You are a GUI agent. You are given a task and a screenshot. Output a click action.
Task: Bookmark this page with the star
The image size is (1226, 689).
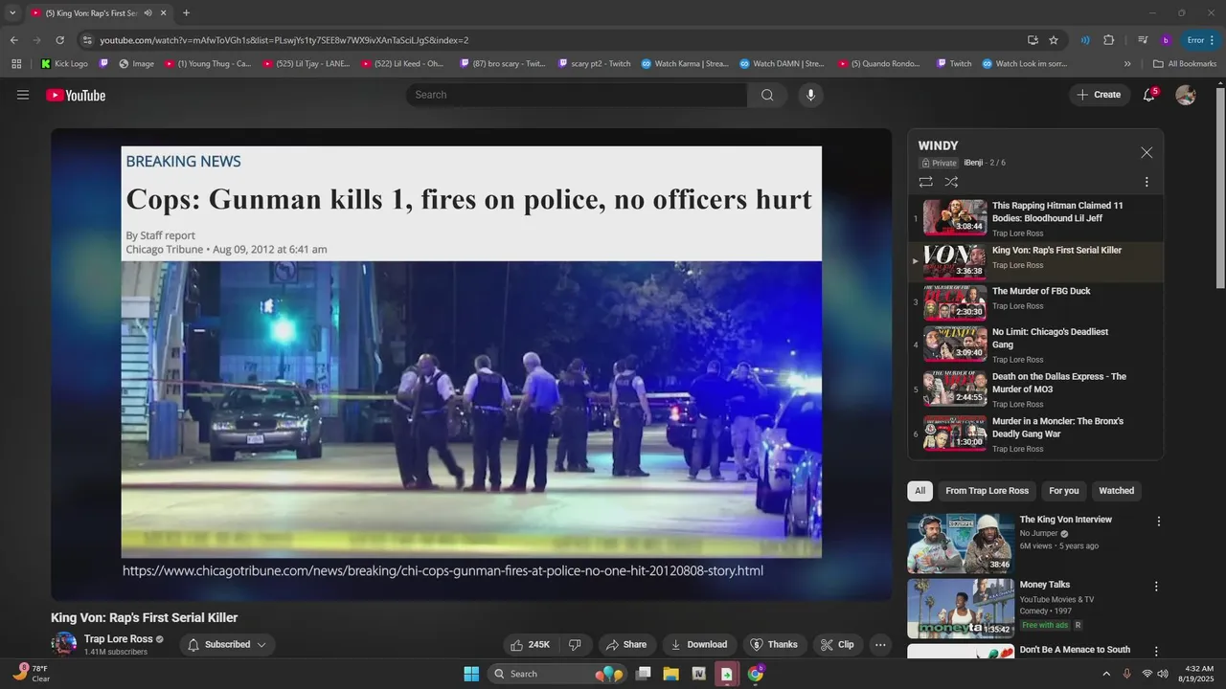1054,40
